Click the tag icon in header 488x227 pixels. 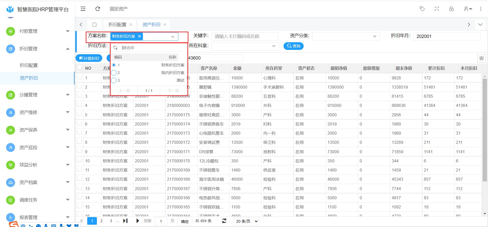coord(422,9)
